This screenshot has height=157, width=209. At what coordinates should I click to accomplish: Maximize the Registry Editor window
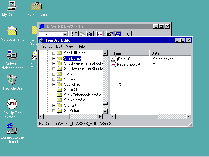click(183, 40)
